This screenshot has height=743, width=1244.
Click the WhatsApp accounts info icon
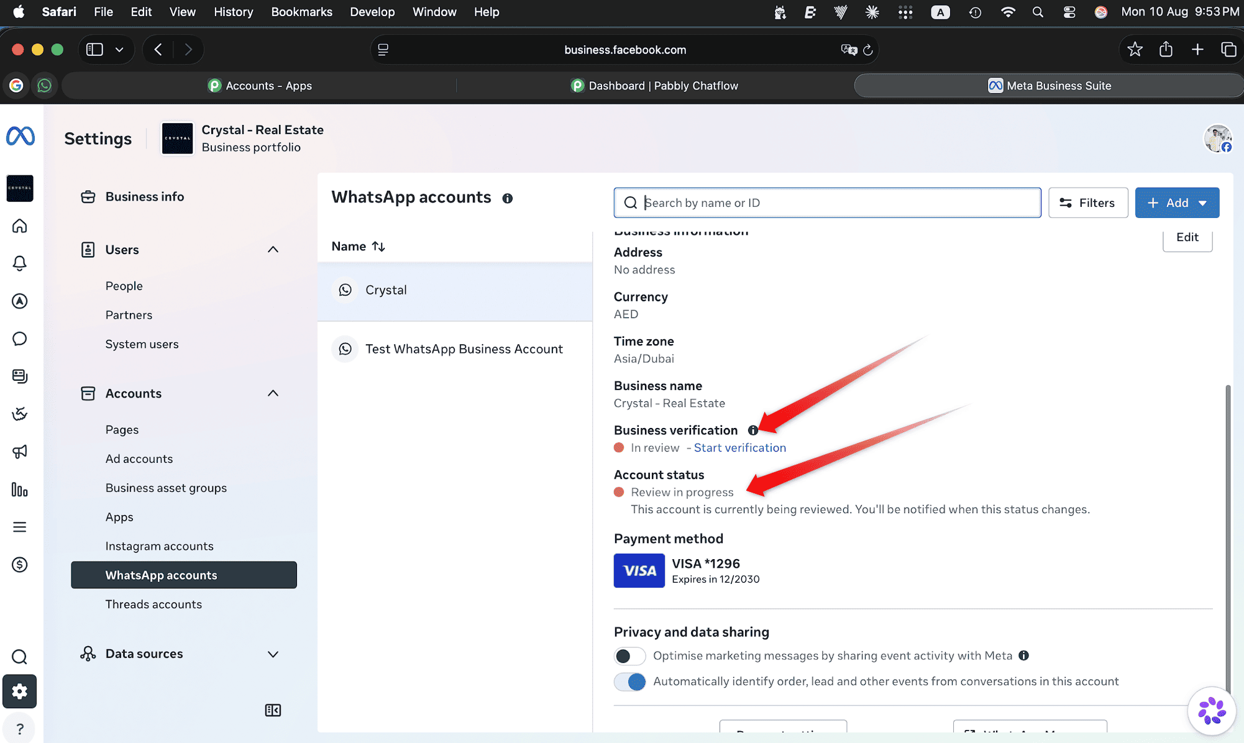508,198
